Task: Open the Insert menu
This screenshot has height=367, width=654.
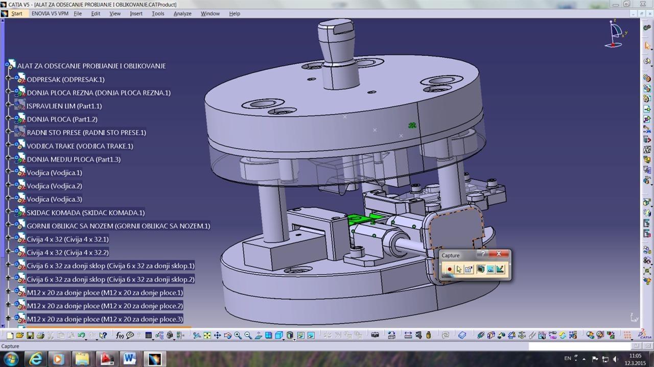Action: tap(136, 13)
